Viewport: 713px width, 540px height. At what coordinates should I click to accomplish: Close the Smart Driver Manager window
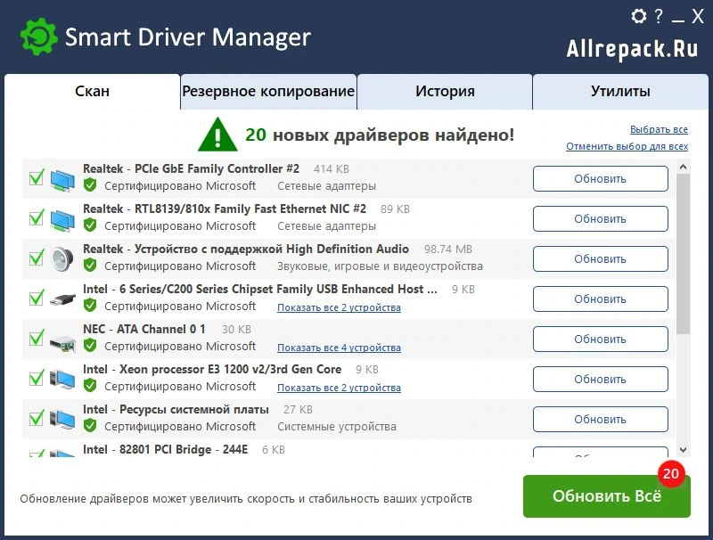pyautogui.click(x=698, y=16)
